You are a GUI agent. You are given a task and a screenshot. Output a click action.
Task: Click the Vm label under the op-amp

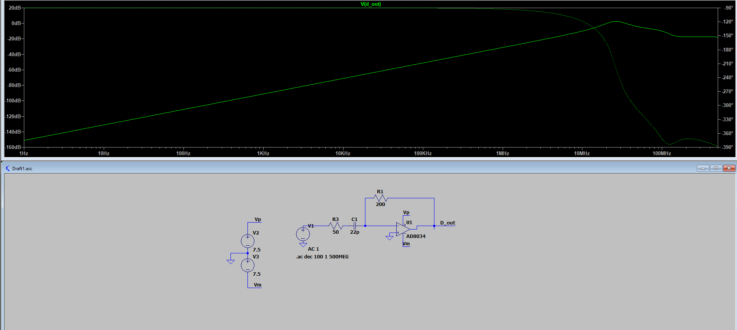click(406, 244)
